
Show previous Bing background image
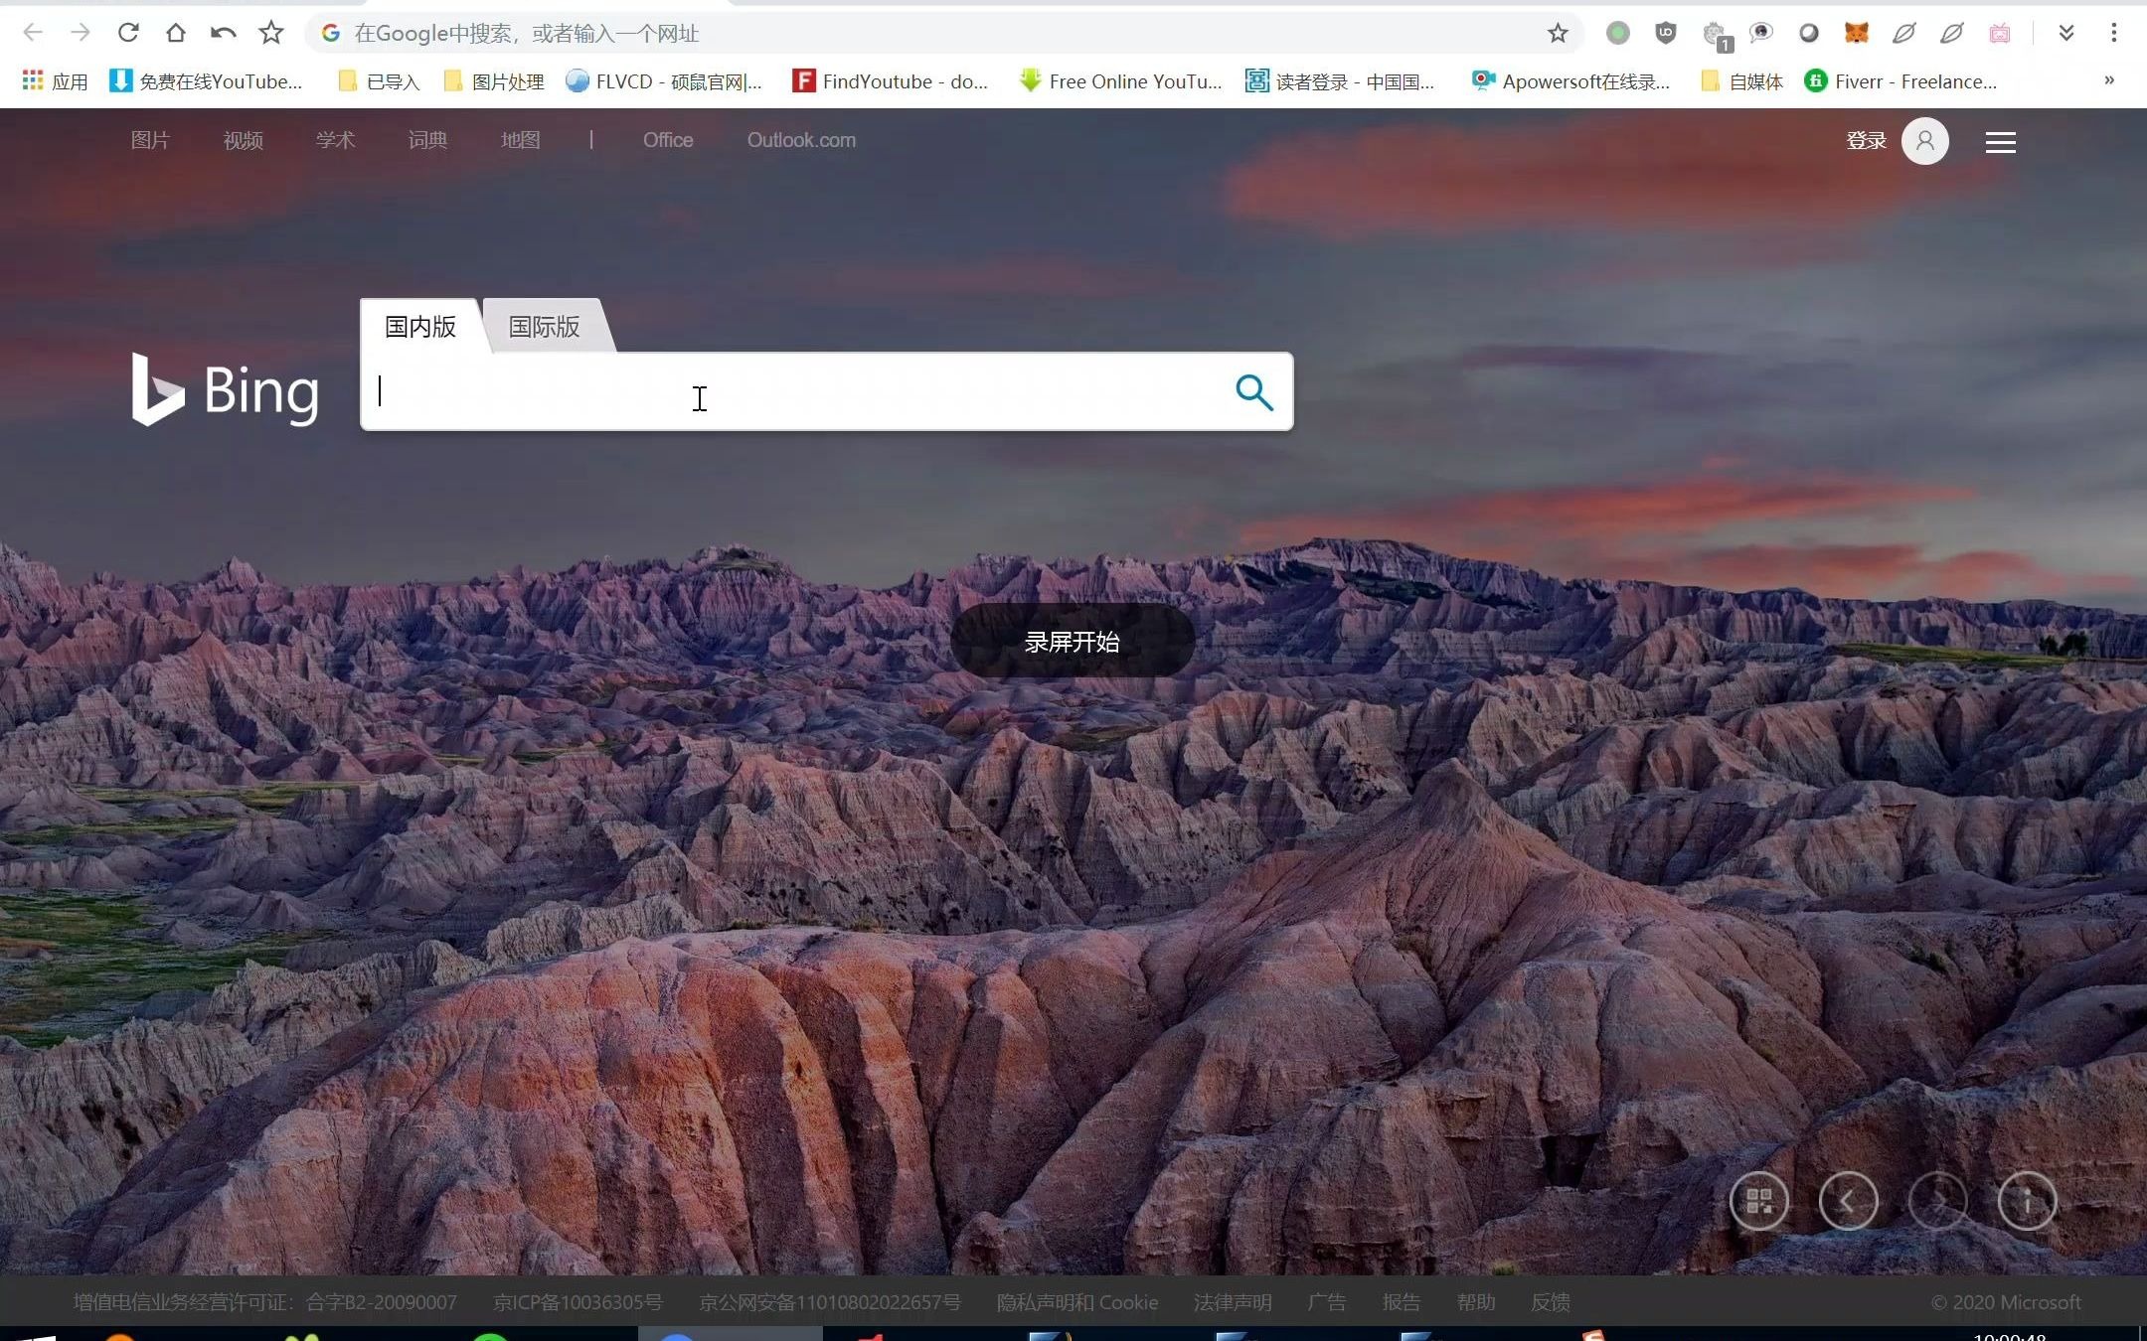click(1848, 1201)
